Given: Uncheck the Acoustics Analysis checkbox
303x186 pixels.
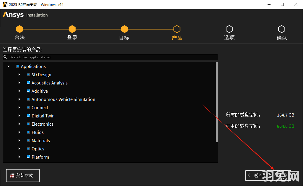Looking at the screenshot, I should click(28, 83).
